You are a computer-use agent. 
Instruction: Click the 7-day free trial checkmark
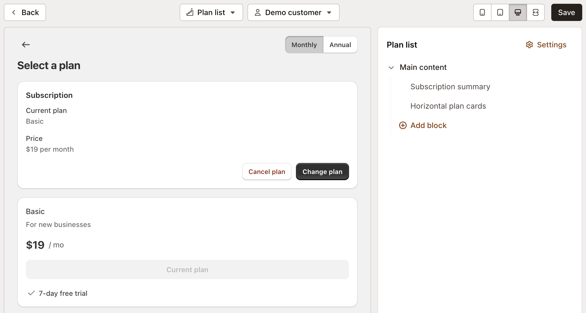click(x=32, y=293)
